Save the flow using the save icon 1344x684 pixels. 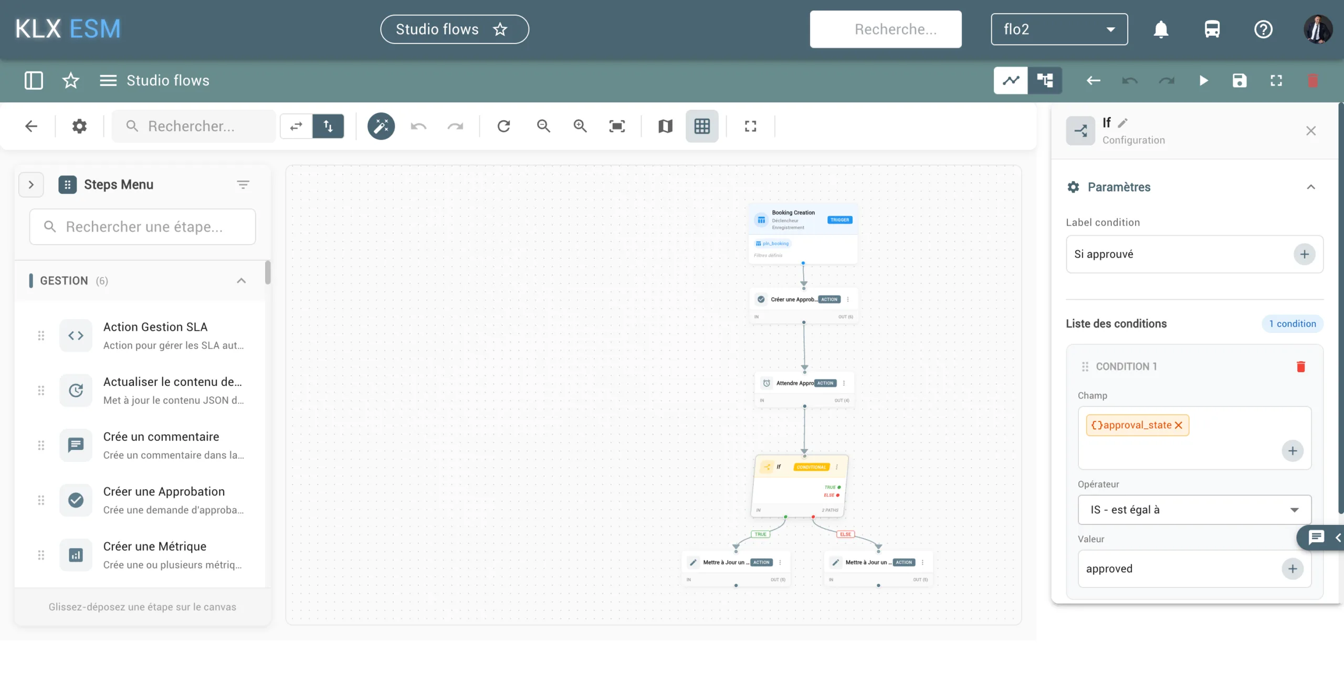pyautogui.click(x=1239, y=80)
